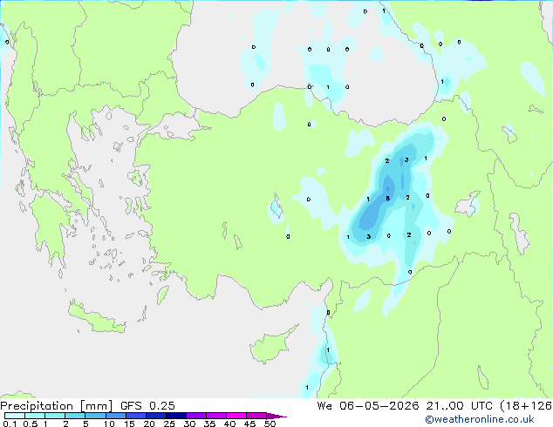Click the legend label '25'
The image size is (553, 427).
[x=169, y=424]
